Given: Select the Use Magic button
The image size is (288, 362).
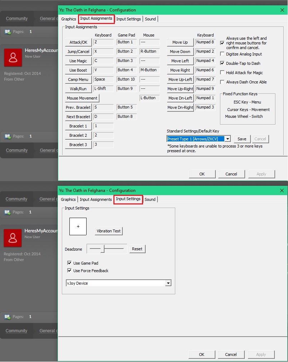Looking at the screenshot, I should pos(78,61).
